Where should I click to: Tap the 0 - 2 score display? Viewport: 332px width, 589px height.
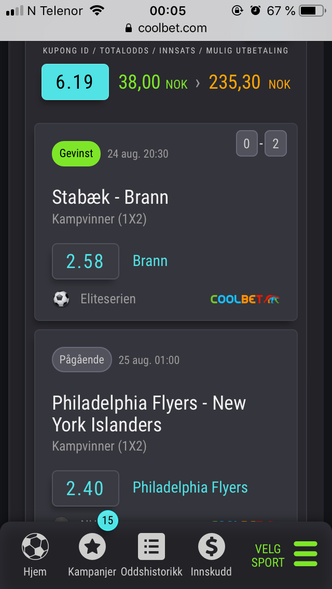tap(261, 144)
